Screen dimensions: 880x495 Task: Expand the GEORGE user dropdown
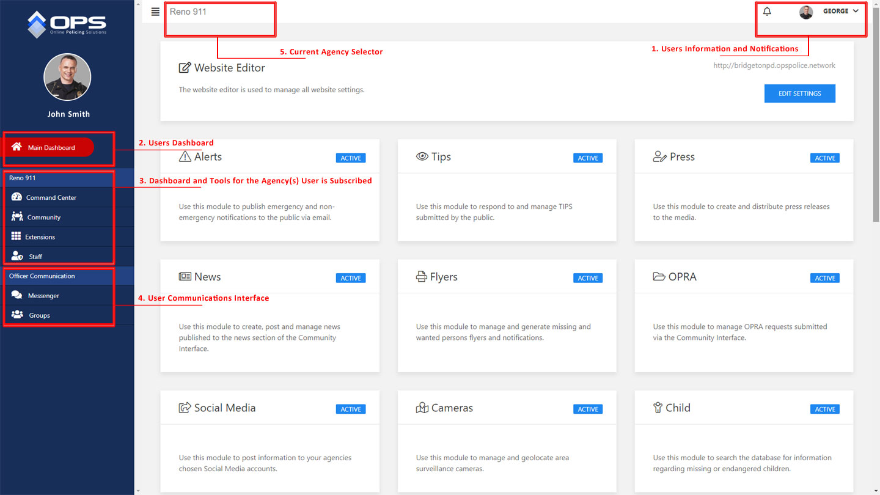click(840, 12)
